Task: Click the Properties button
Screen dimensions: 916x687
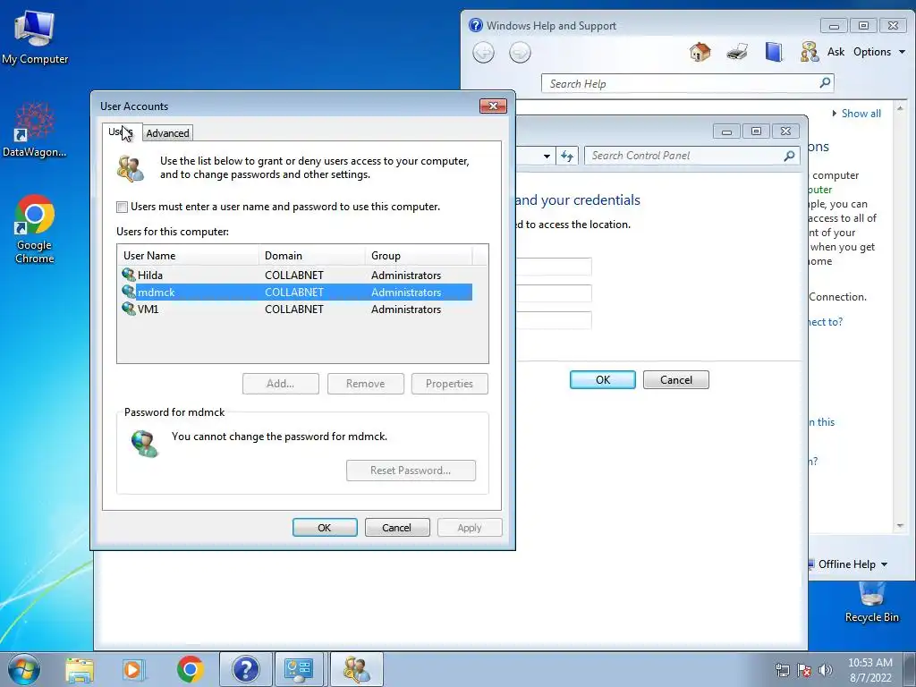Action: point(449,384)
